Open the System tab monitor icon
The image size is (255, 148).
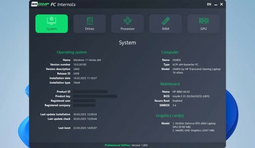coord(51,21)
